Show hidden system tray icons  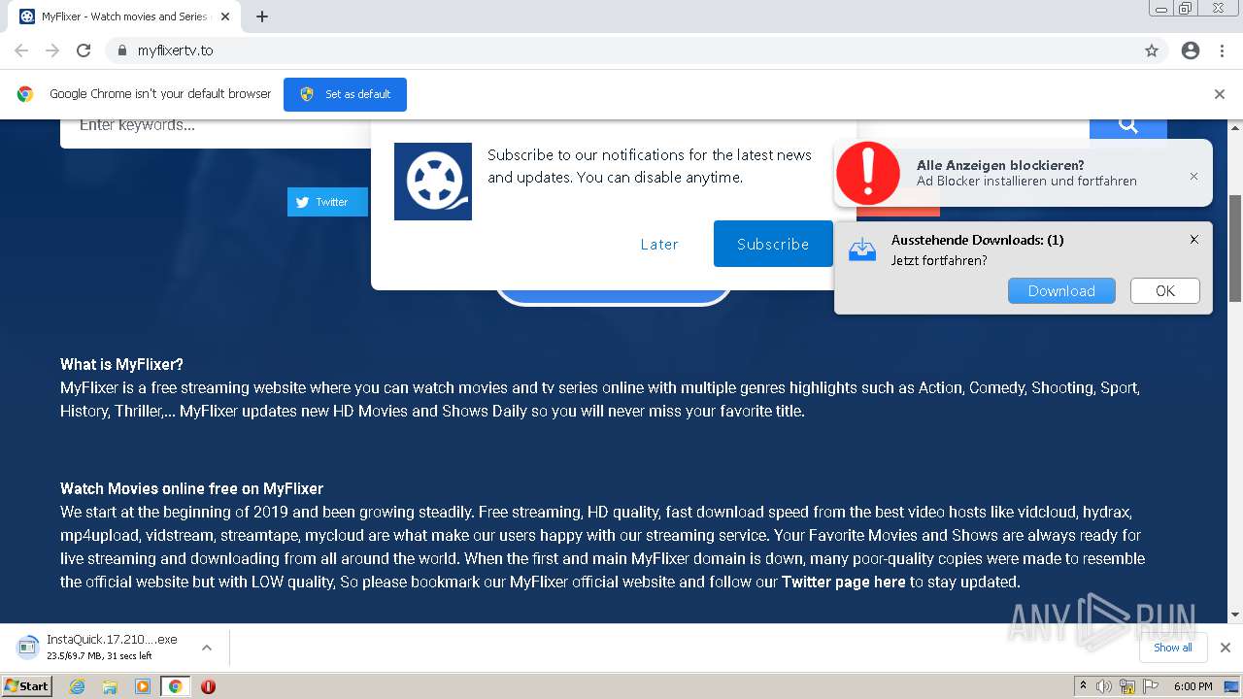tap(1083, 686)
